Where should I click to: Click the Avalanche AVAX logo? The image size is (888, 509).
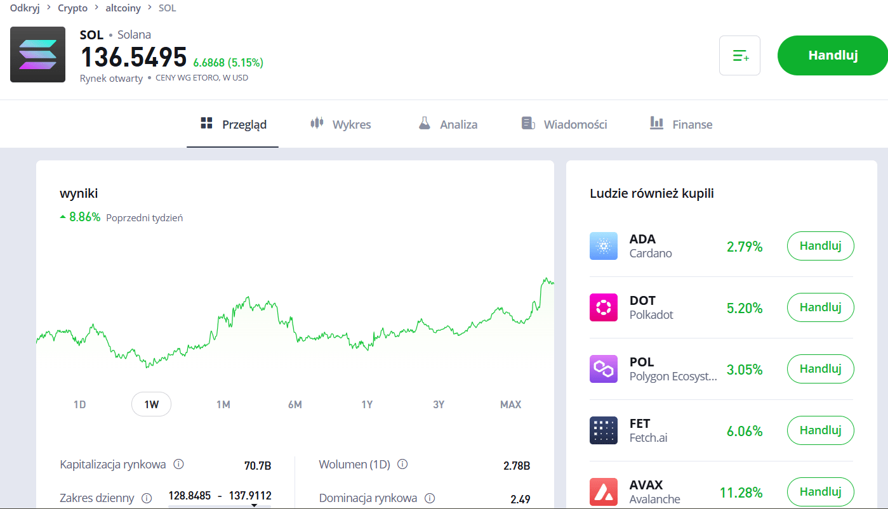(604, 492)
